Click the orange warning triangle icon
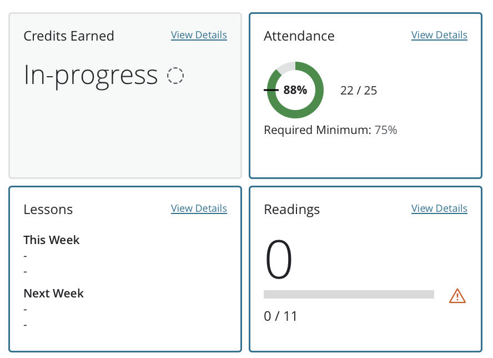This screenshot has width=493, height=358. tap(457, 296)
